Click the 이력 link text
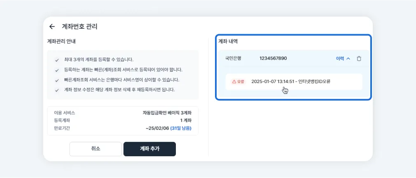The height and width of the screenshot is (178, 416). click(x=340, y=58)
